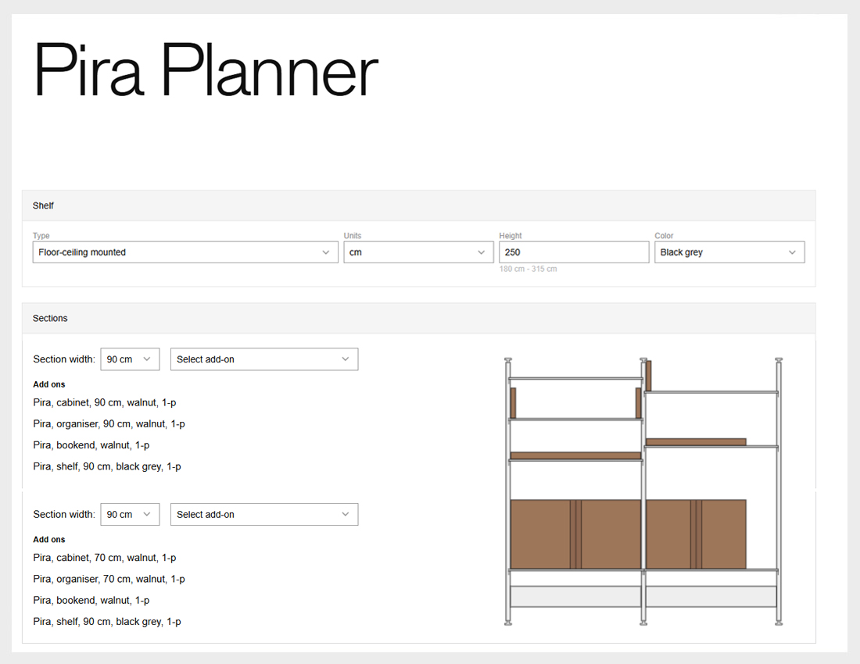Click the Pira organiser 90 cm walnut entry
This screenshot has width=860, height=664.
tap(109, 424)
